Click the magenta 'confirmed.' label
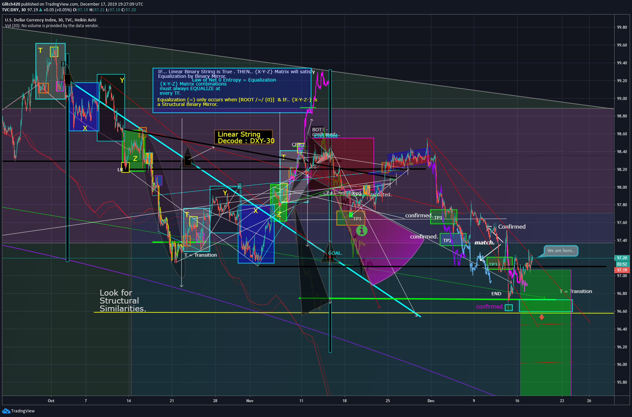Viewport: 632px width, 417px height. tap(490, 306)
